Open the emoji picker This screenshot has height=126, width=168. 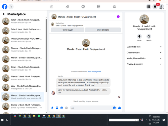coord(114,108)
